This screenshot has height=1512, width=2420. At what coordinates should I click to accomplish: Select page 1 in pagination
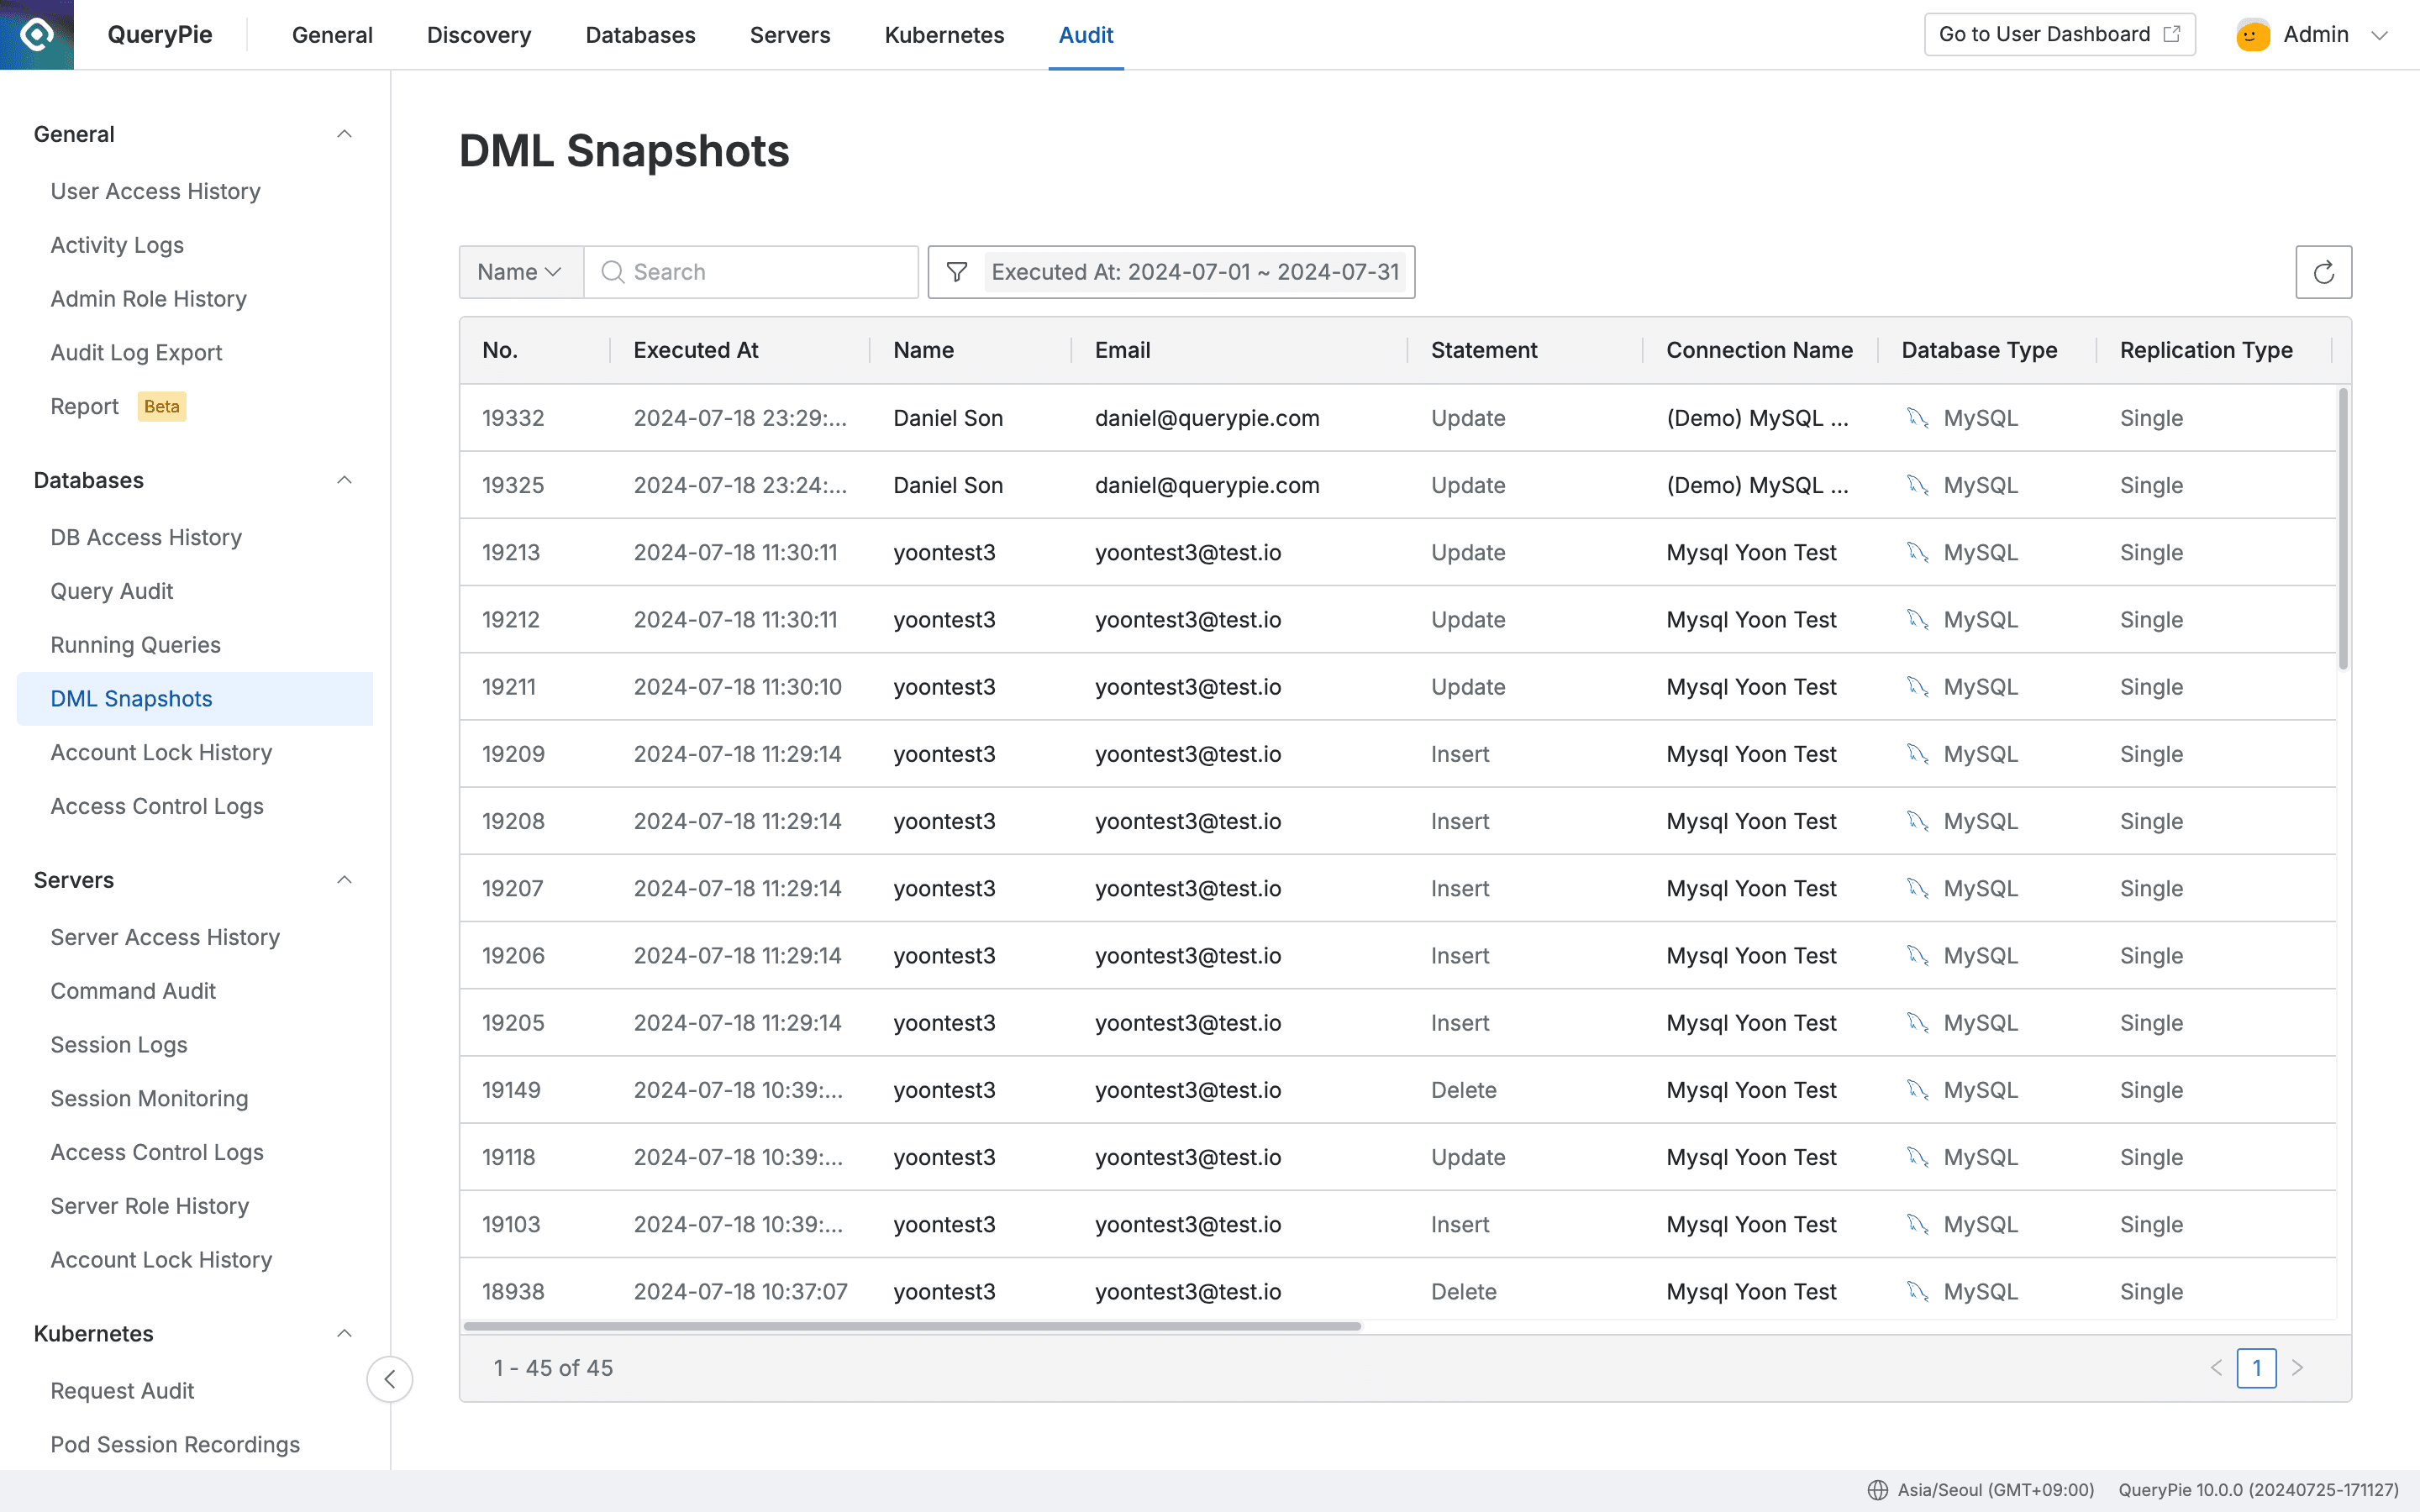click(x=2257, y=1367)
